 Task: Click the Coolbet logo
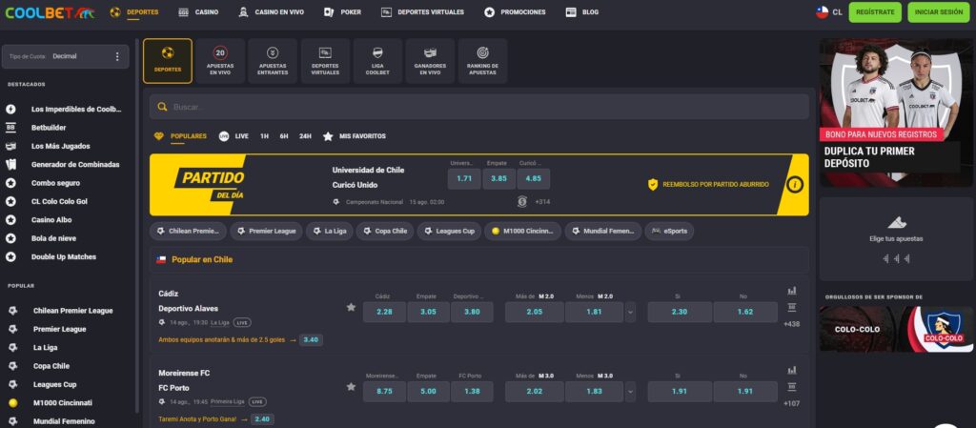coord(50,12)
